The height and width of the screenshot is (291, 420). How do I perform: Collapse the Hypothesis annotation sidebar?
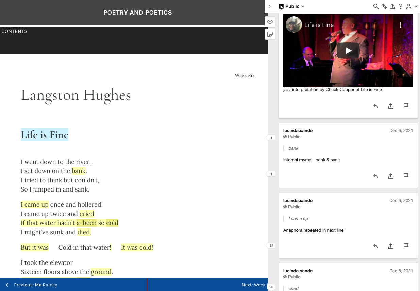(x=270, y=6)
